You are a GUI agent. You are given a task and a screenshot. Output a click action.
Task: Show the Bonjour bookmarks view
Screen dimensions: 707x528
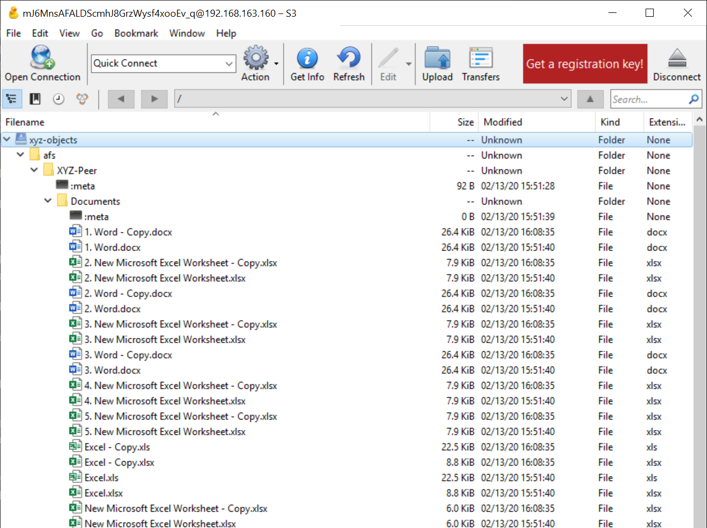[x=82, y=99]
